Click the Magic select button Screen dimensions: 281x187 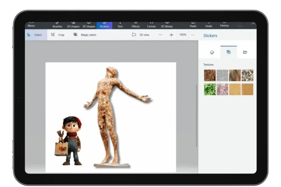pyautogui.click(x=85, y=35)
